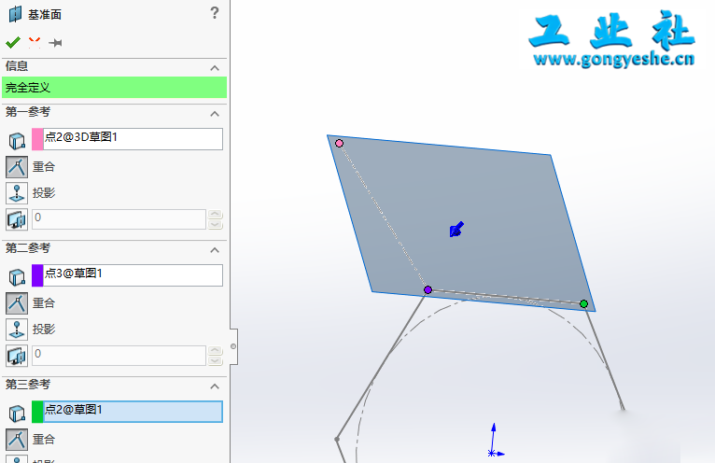Click second reference entity selection icon
Viewport: 715px width, 463px height.
point(17,277)
